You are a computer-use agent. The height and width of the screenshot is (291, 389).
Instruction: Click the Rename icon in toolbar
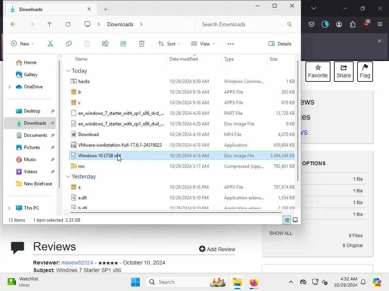point(105,44)
